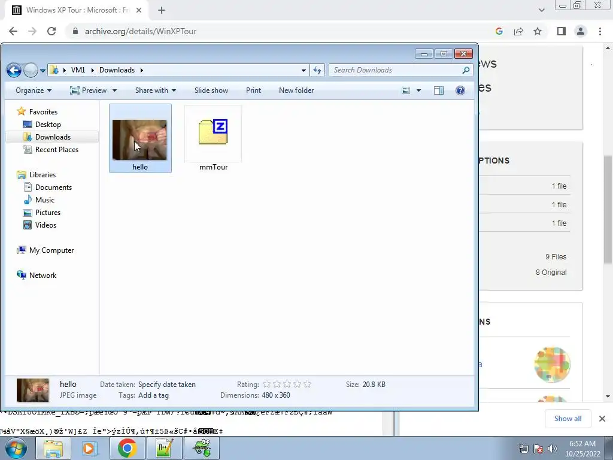
Task: Set rating to one star
Action: pos(266,384)
